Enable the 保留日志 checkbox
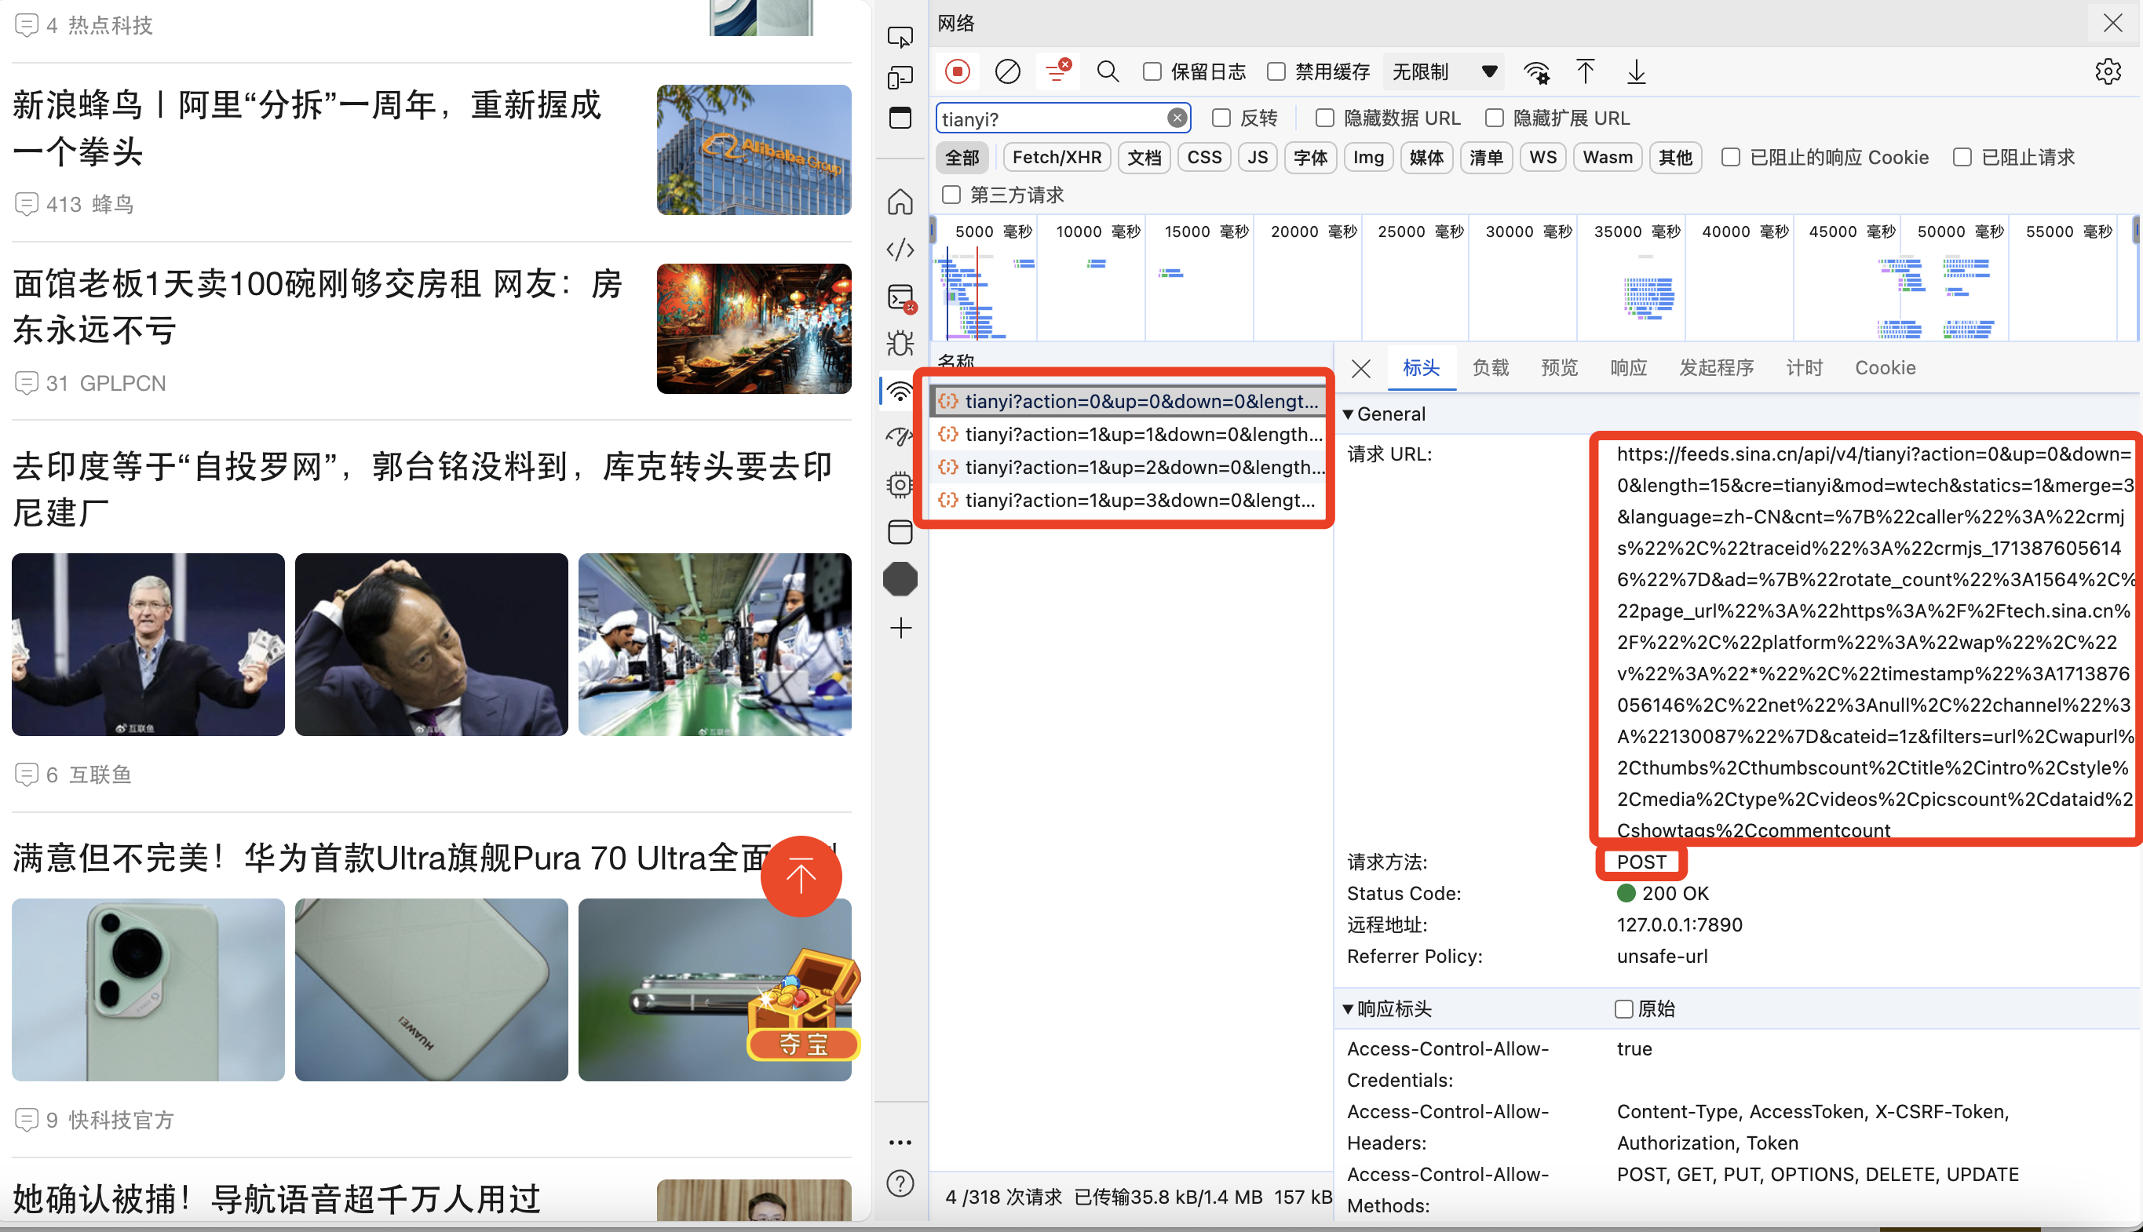The width and height of the screenshot is (2143, 1232). [x=1152, y=72]
